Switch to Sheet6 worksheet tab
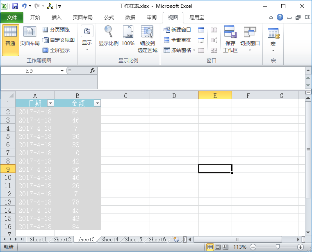 tap(157, 239)
